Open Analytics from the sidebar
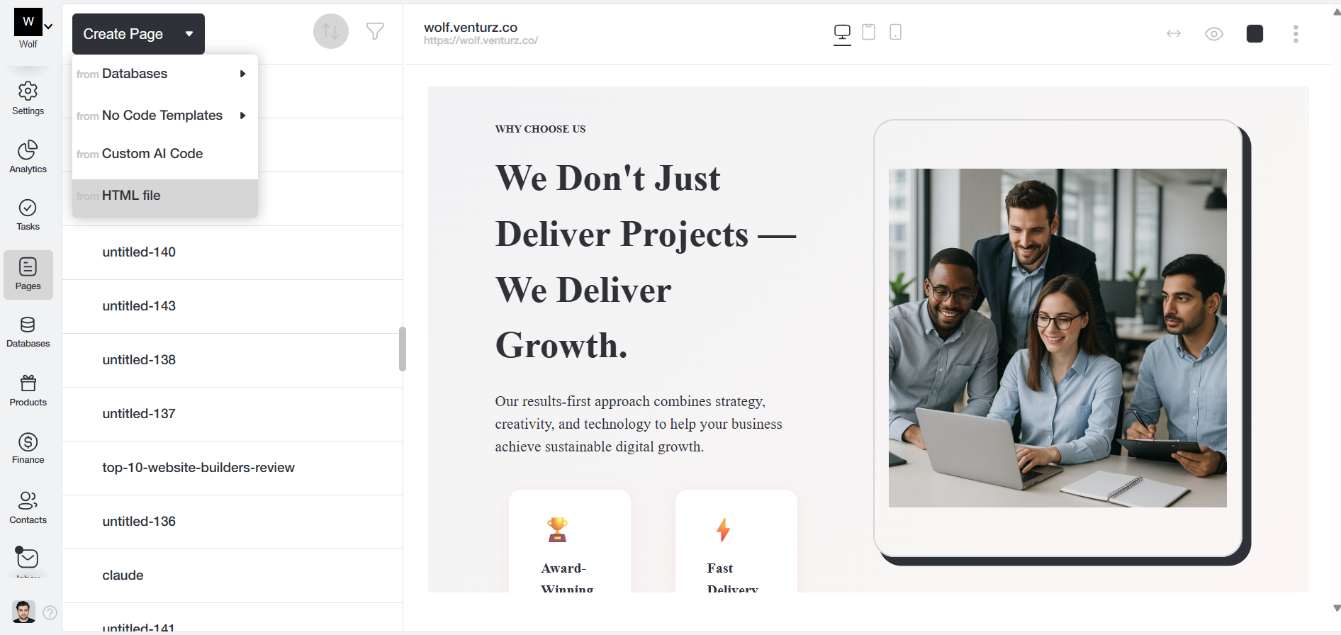 28,157
